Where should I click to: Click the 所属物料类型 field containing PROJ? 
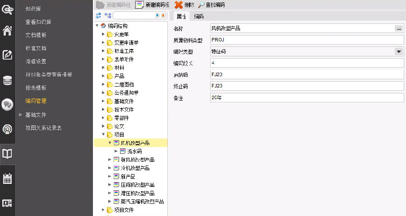(x=307, y=40)
